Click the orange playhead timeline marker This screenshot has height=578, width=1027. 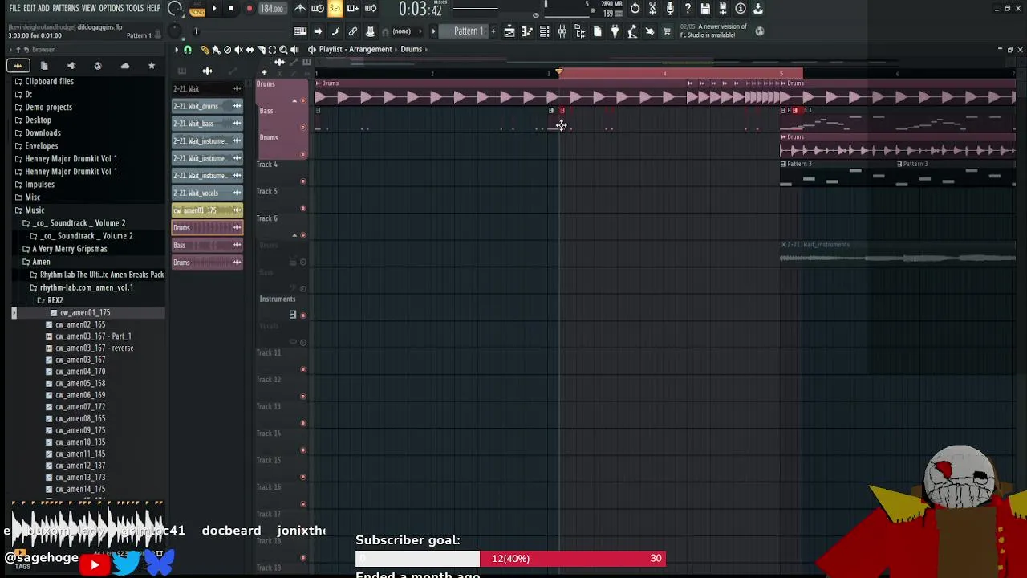pyautogui.click(x=559, y=72)
